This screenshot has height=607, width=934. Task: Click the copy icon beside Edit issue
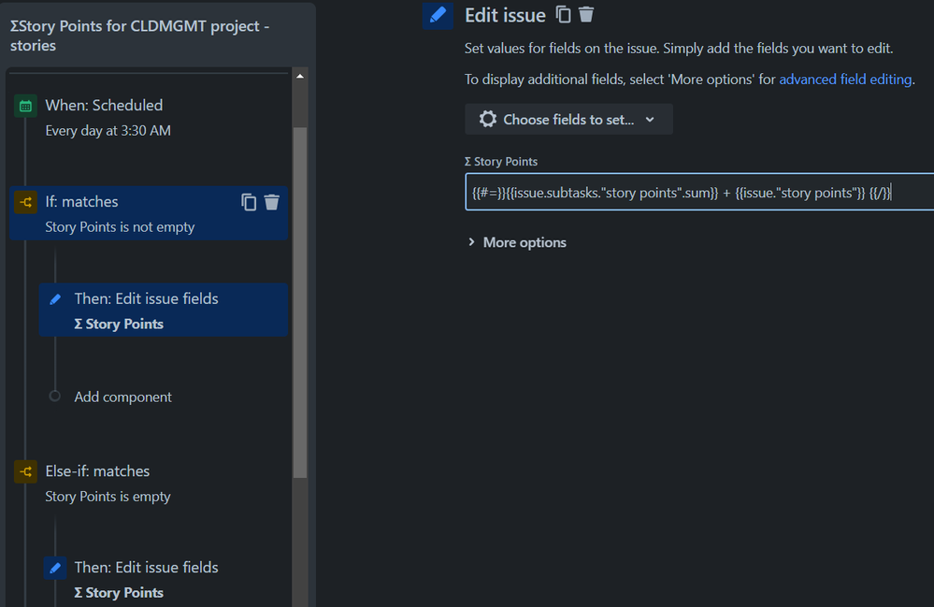tap(563, 14)
